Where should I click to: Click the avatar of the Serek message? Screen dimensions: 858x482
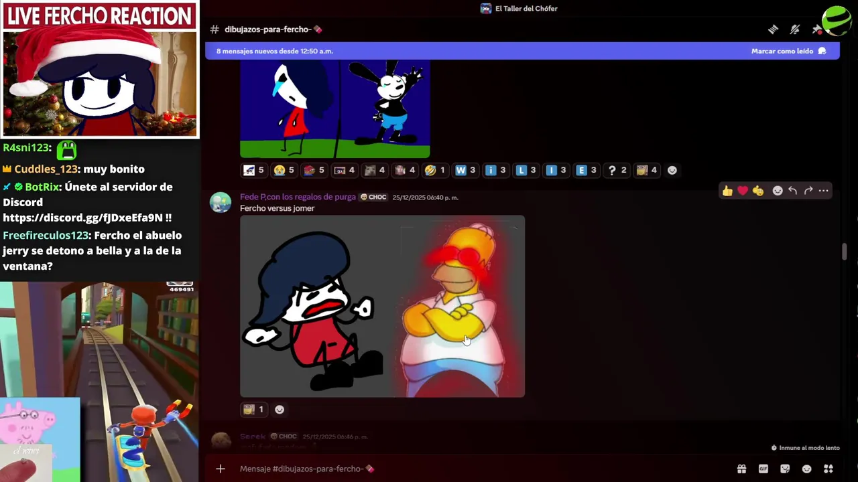(x=221, y=440)
